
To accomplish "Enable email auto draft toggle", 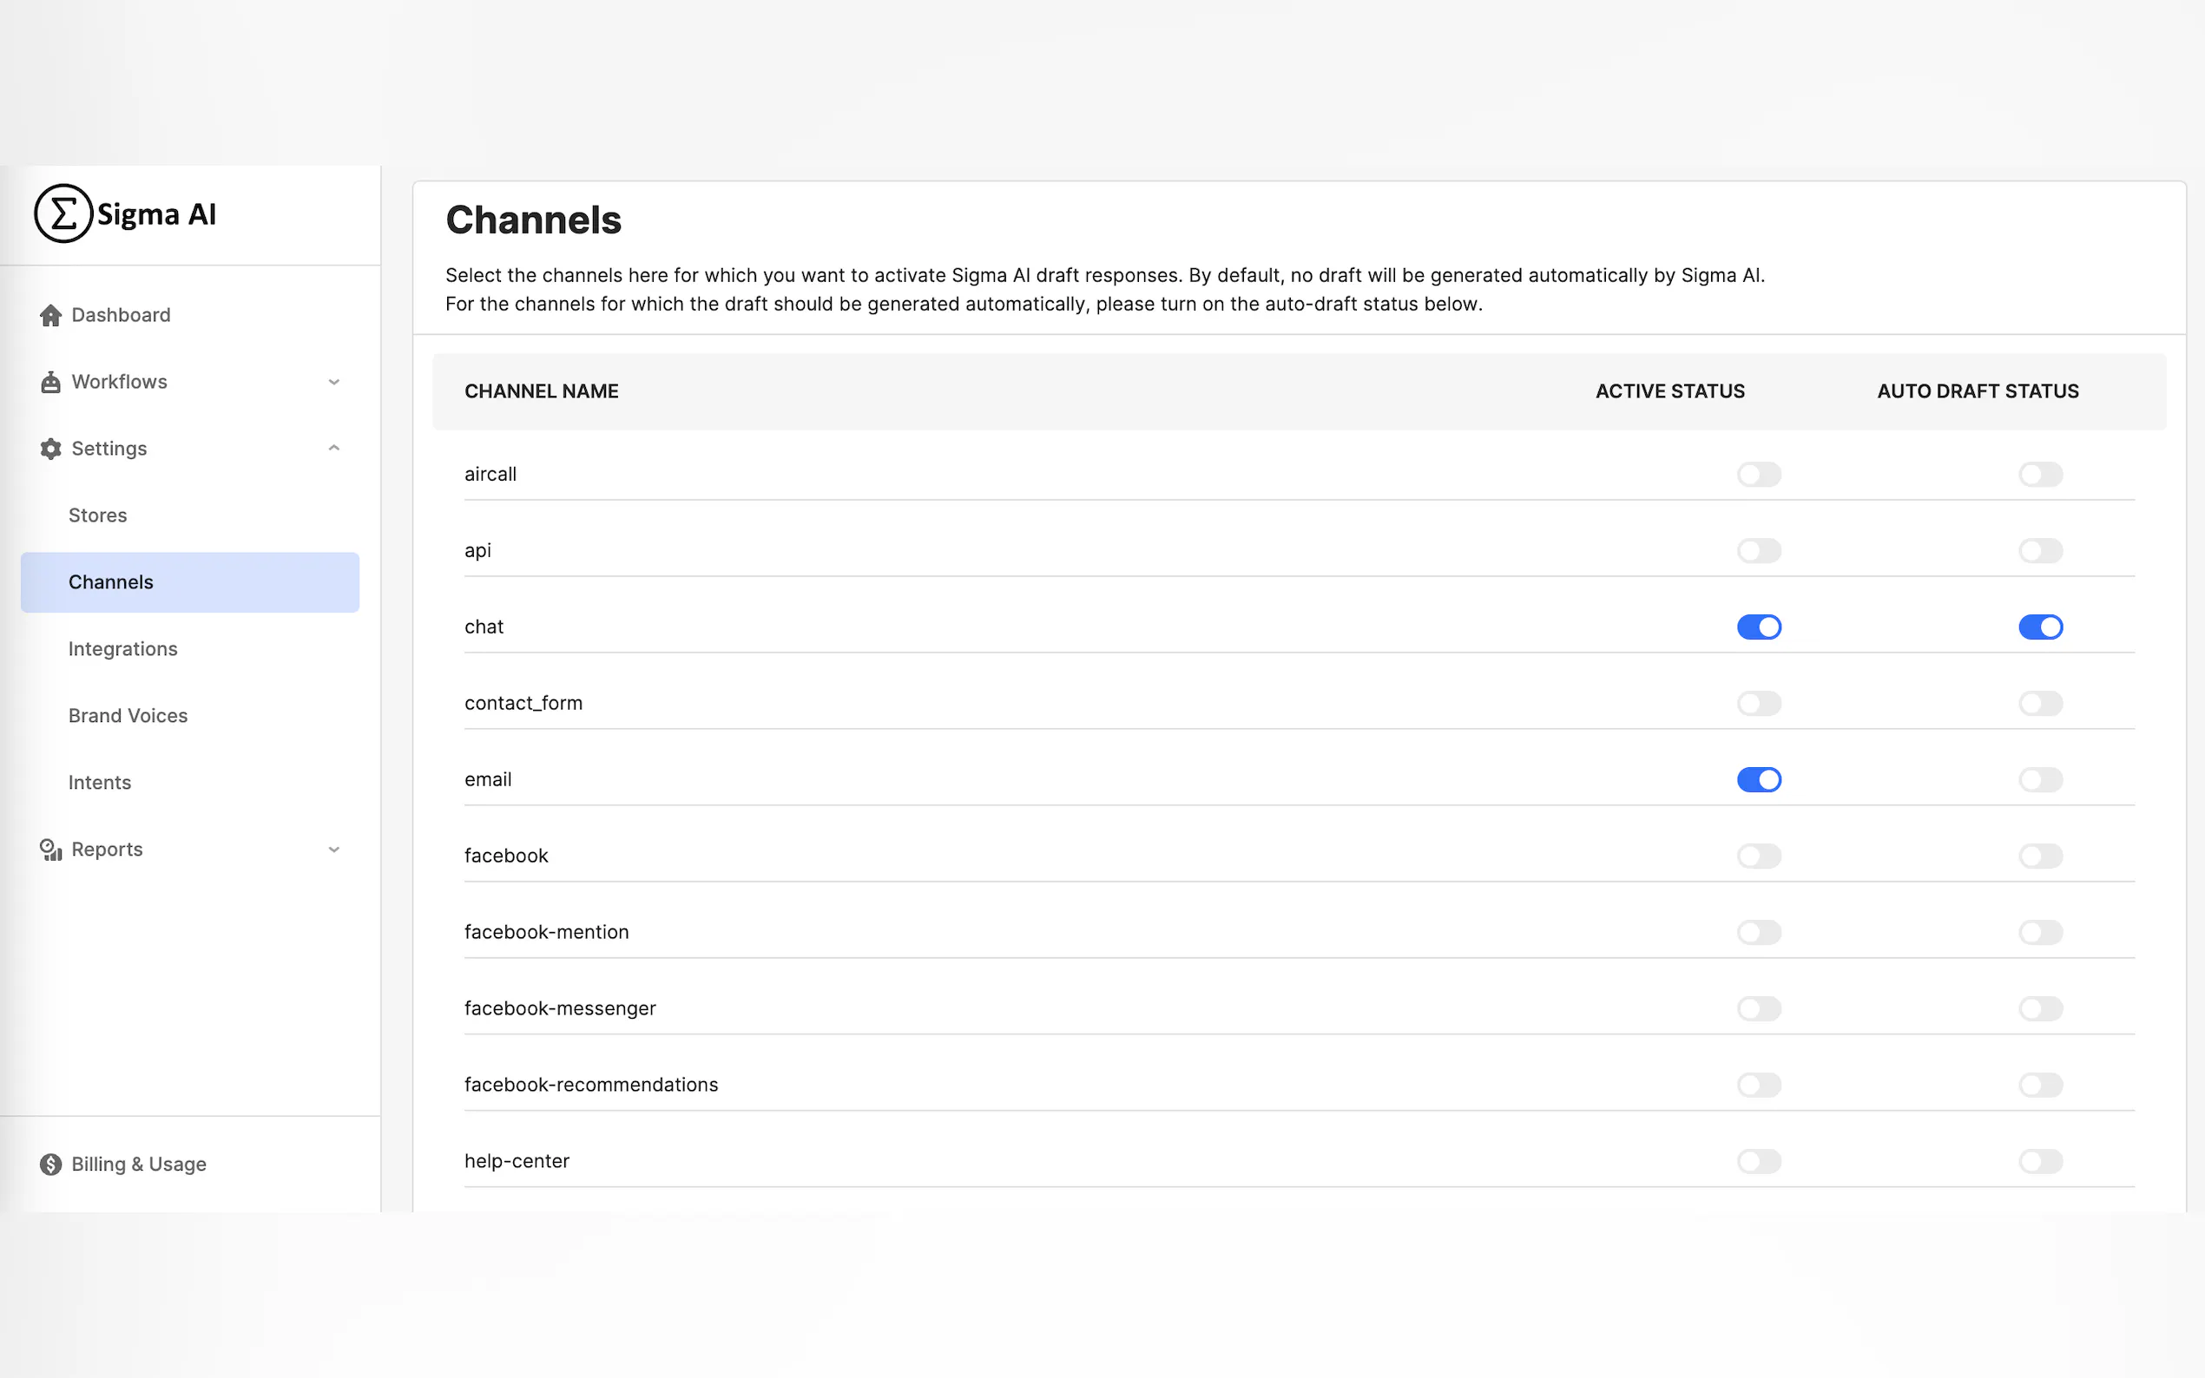I will 2040,779.
